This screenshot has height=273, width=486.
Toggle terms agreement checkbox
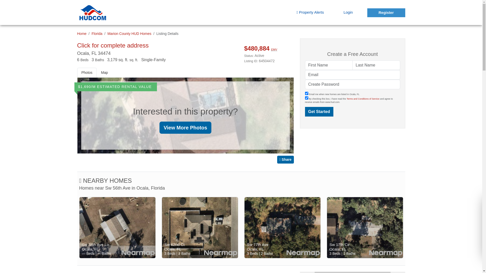point(307,98)
